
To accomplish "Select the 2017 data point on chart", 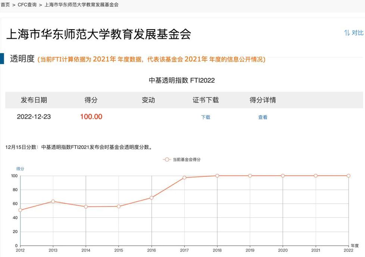I will coord(184,177).
